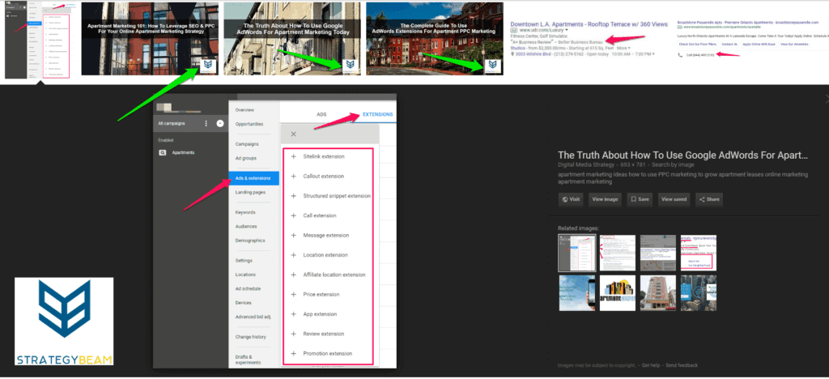Click the search campaign icon beside Apartments

[162, 152]
